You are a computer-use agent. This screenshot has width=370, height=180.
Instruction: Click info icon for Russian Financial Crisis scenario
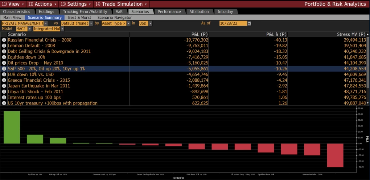point(4,40)
